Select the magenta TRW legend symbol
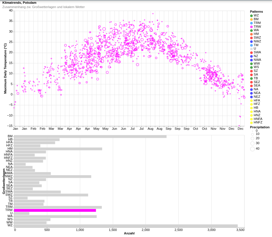Screen dimensions: 272x237 click(x=251, y=27)
